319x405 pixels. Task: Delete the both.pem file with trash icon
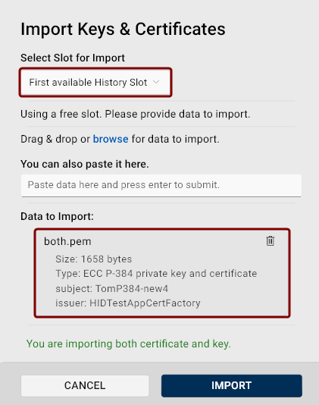[x=270, y=240]
